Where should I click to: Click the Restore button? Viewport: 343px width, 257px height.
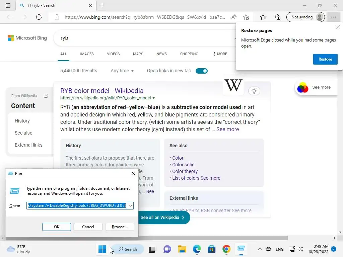click(325, 59)
